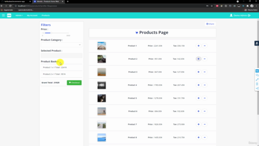The width and height of the screenshot is (259, 146).
Task: Add Product 1 with plus button
Action: (x=198, y=46)
